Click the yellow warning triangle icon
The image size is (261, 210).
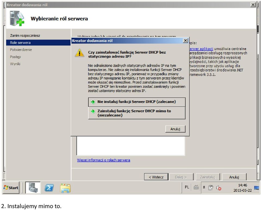coord(80,53)
